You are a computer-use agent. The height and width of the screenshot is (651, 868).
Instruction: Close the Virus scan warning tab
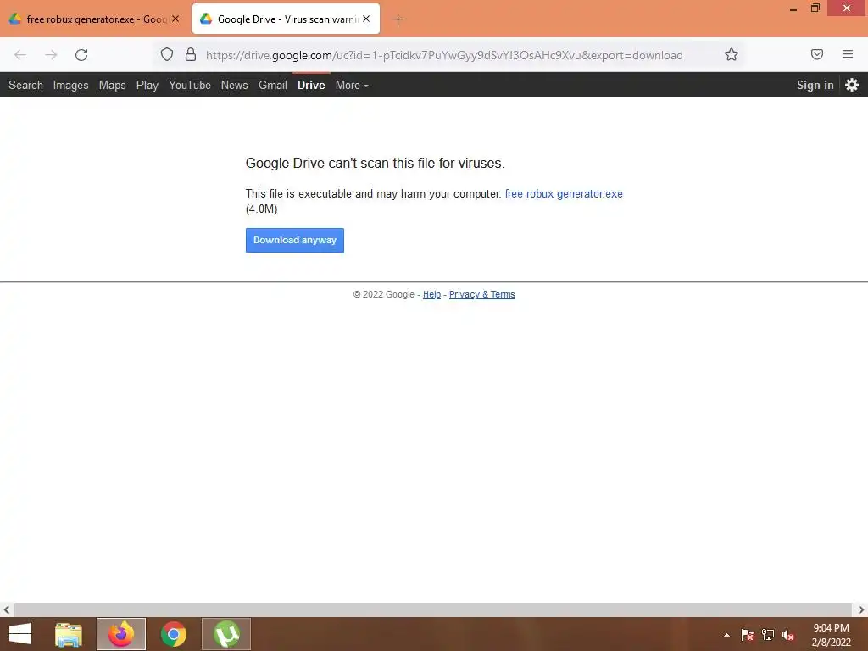tap(366, 19)
